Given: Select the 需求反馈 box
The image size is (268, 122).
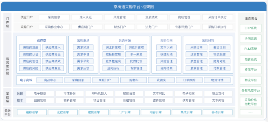Looking at the screenshot, I should (x=83, y=68).
